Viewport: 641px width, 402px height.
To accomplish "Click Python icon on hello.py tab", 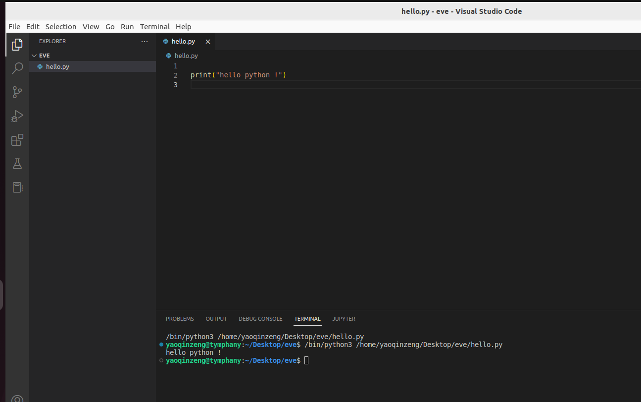I will click(x=166, y=41).
